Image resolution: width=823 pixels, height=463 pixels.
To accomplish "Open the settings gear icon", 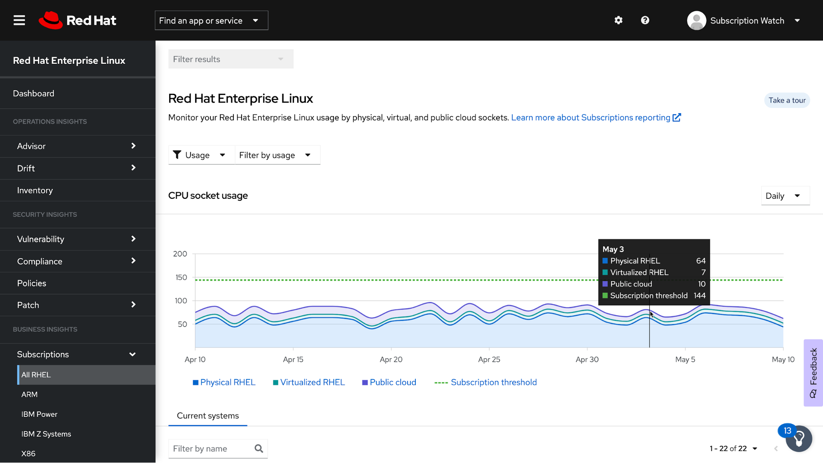I will (x=618, y=20).
